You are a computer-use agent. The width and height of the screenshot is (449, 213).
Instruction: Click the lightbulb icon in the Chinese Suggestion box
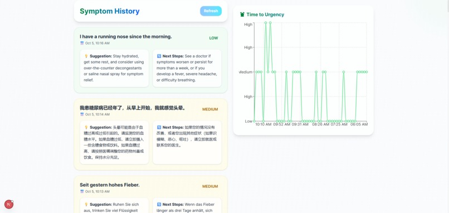[x=86, y=127]
